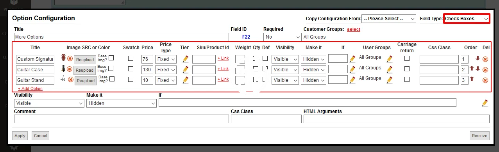This screenshot has height=152, width=499.
Task: Move Guitar Stand row up in order
Action: (472, 79)
